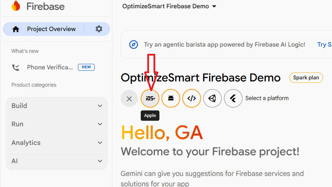Screen dimensions: 332x187
Task: Add a Unity app platform
Action: 212,98
